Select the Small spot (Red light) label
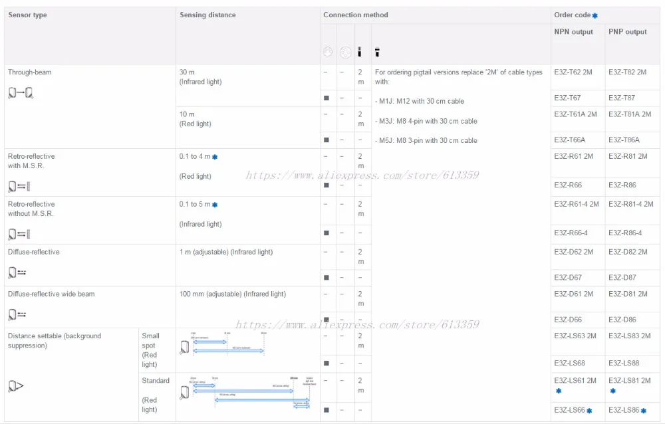The image size is (665, 424). (x=150, y=350)
